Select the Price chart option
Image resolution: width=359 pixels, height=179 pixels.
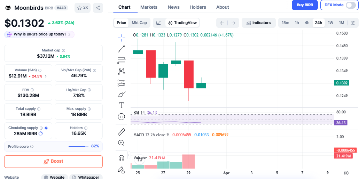tap(121, 23)
